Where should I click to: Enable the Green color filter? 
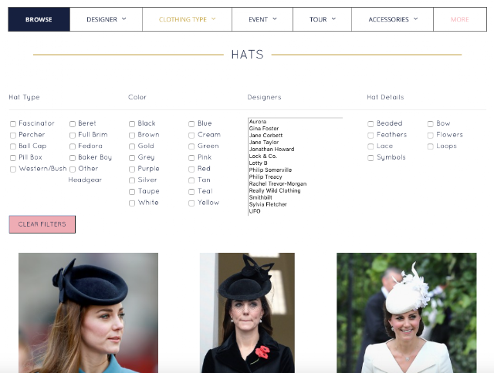(x=191, y=146)
